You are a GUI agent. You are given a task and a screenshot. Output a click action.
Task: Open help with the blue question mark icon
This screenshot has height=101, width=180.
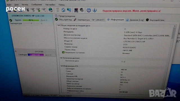click(x=89, y=10)
